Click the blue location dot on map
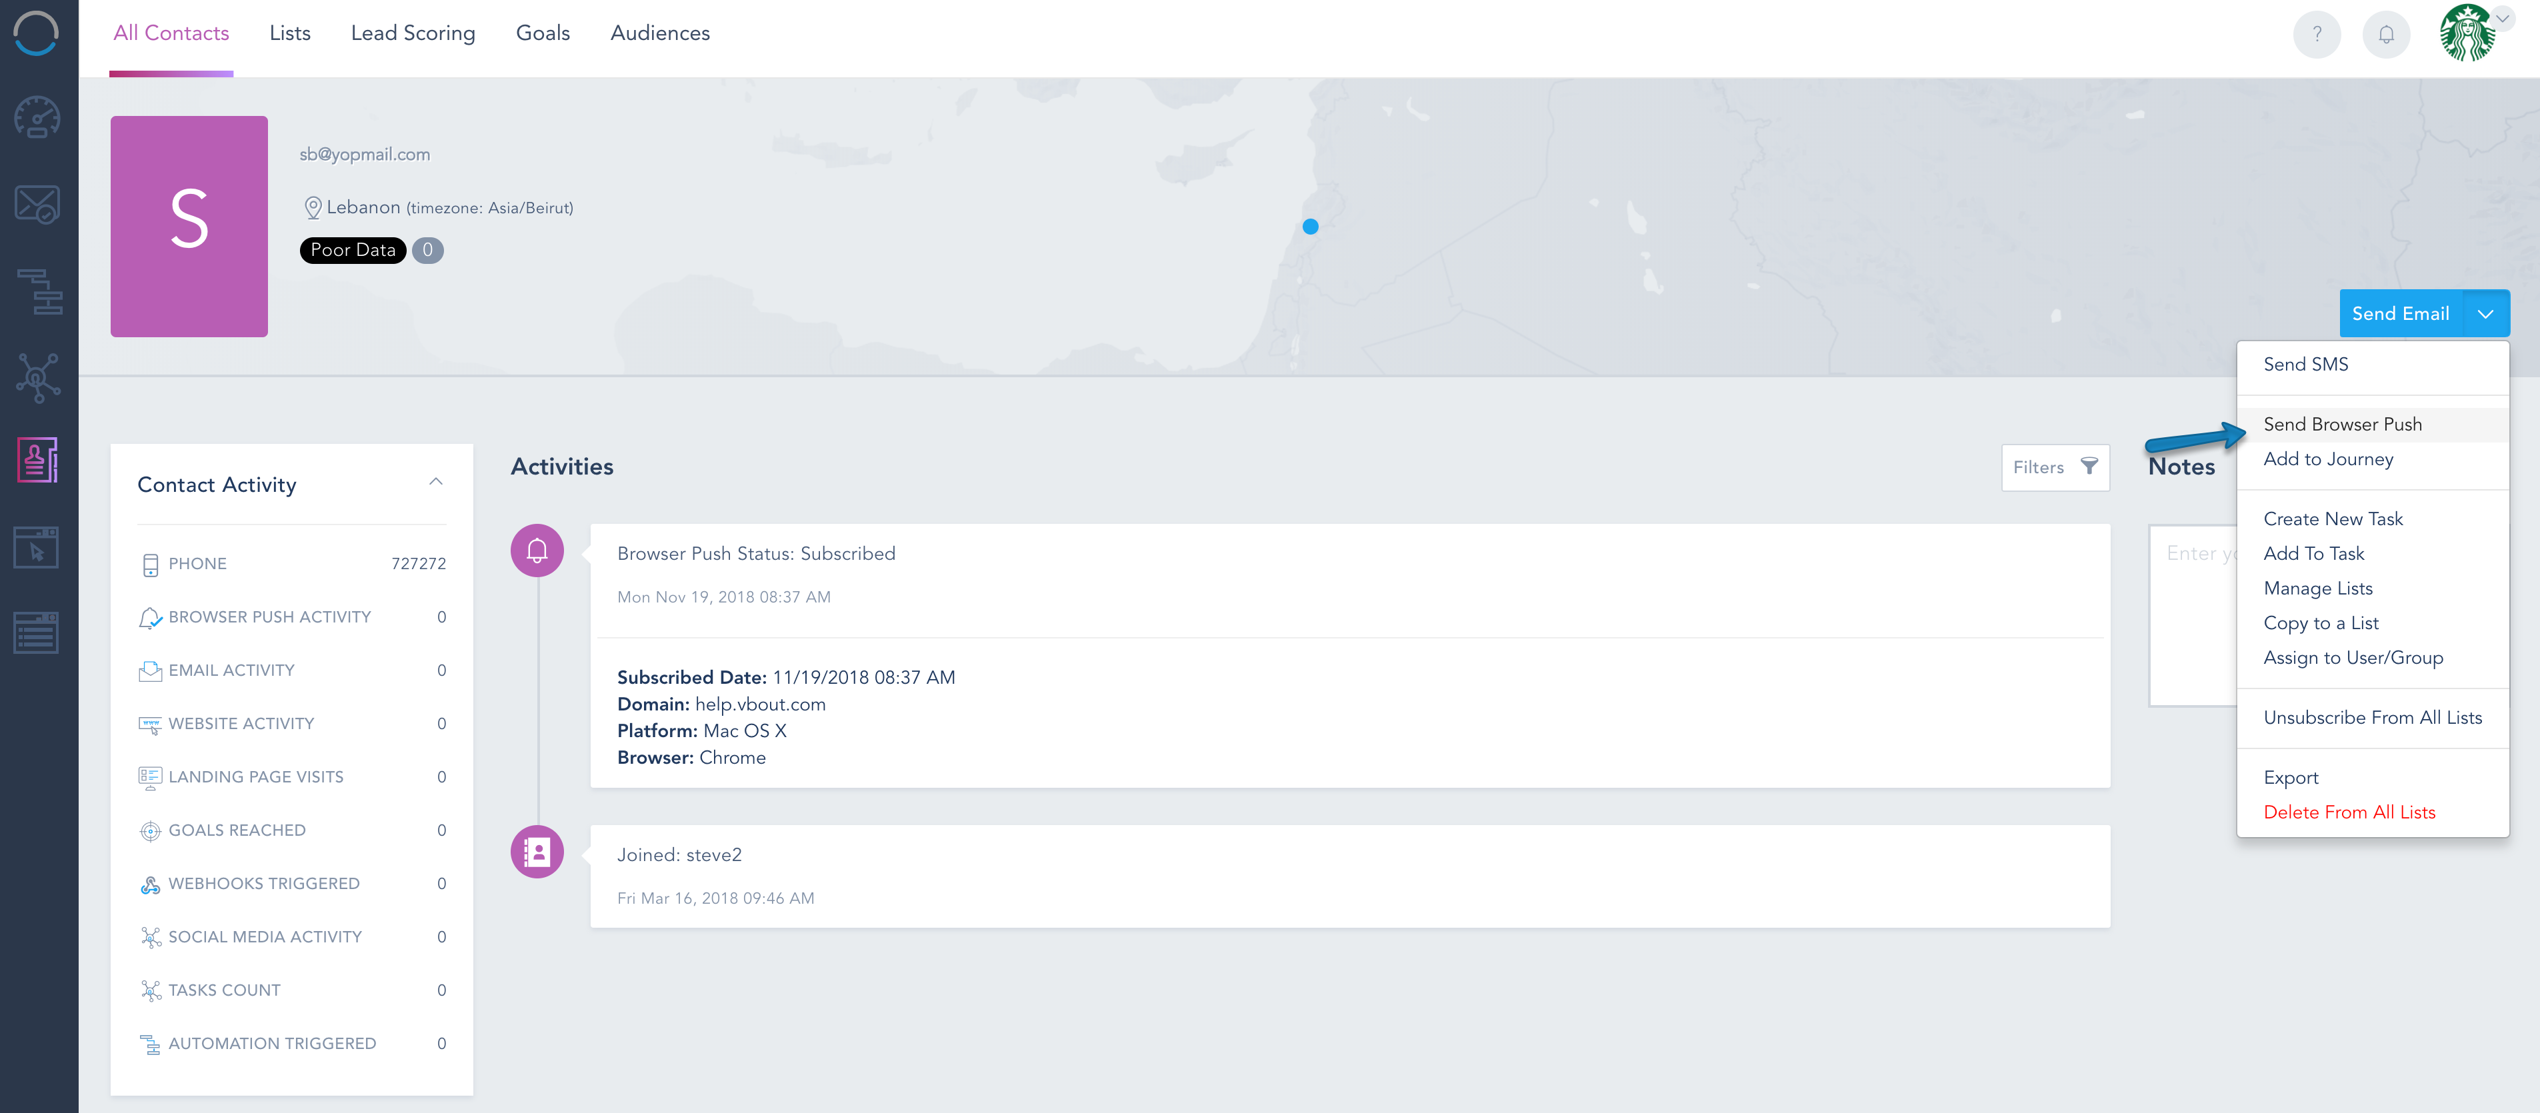Viewport: 2540px width, 1113px height. click(x=1311, y=227)
